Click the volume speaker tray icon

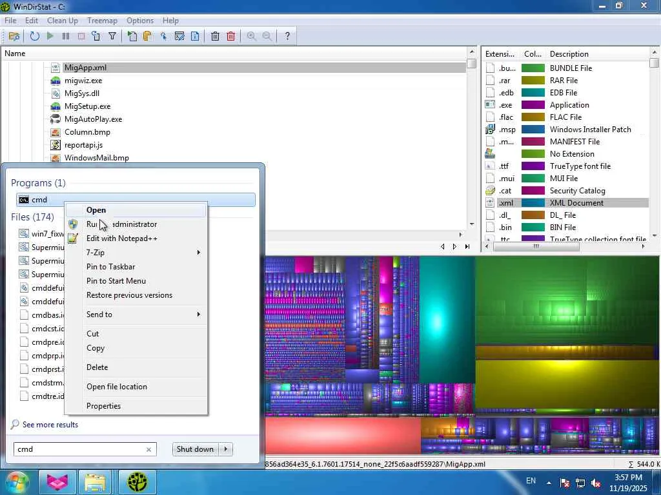(x=596, y=483)
